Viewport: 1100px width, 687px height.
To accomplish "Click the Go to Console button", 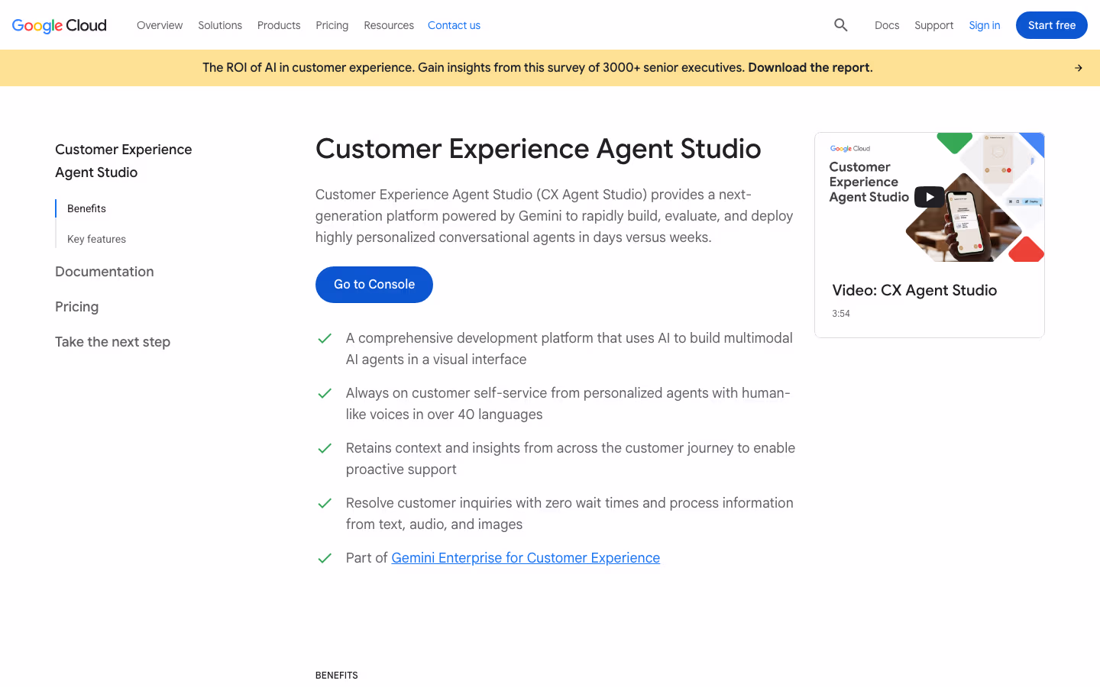I will (374, 285).
